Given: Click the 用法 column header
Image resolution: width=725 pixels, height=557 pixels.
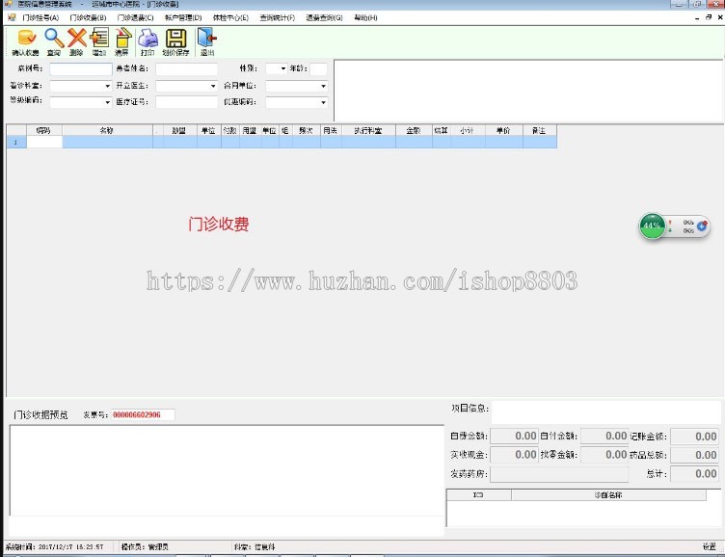Looking at the screenshot, I should pyautogui.click(x=331, y=131).
